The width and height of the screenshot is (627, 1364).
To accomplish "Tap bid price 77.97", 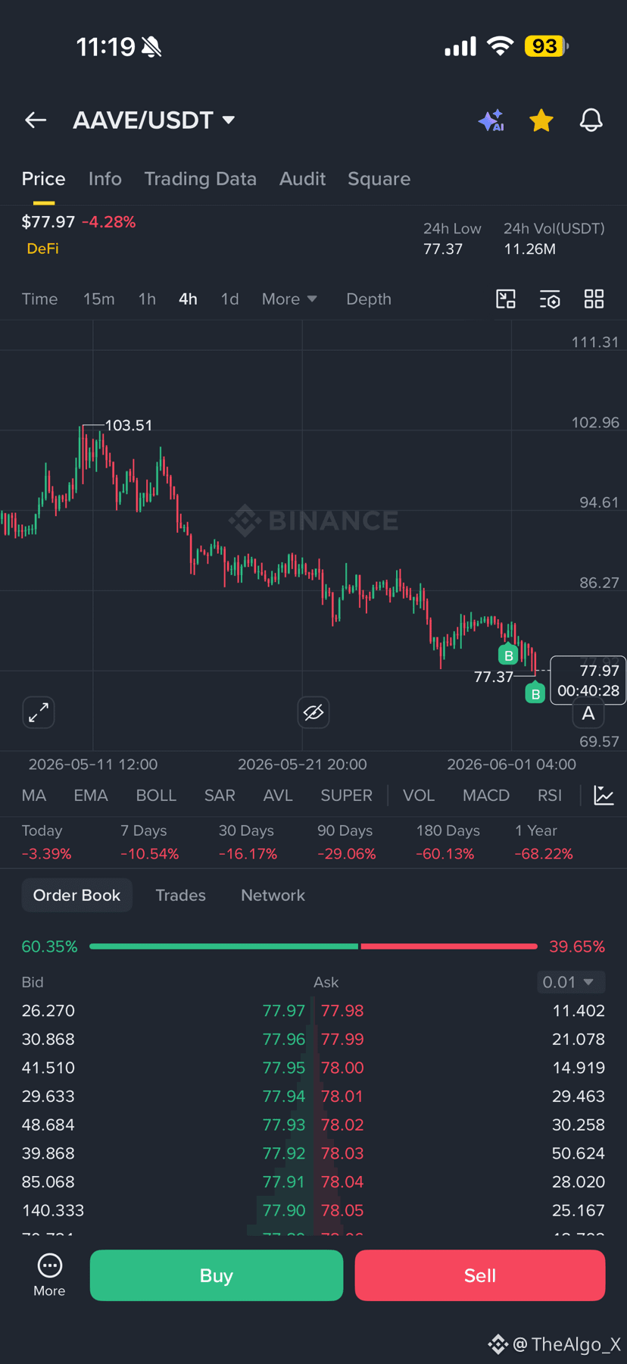I will [x=283, y=1011].
